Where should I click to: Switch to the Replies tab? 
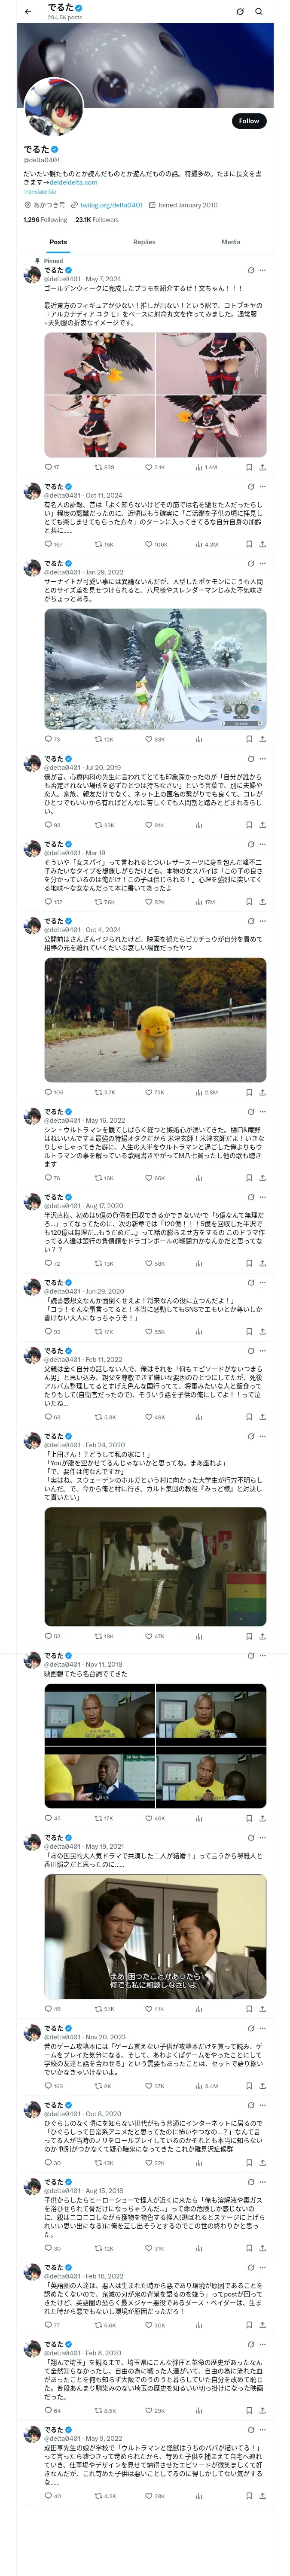tap(144, 242)
